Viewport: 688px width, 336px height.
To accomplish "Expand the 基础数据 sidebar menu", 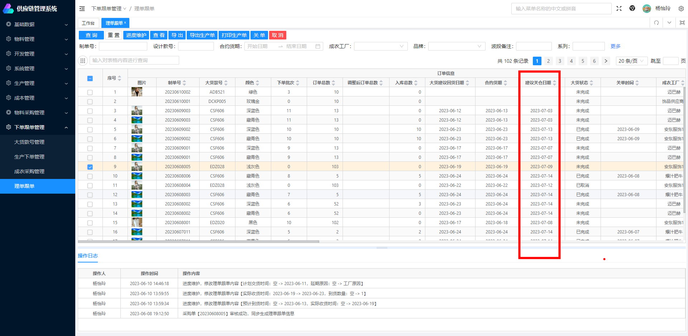I will point(37,24).
